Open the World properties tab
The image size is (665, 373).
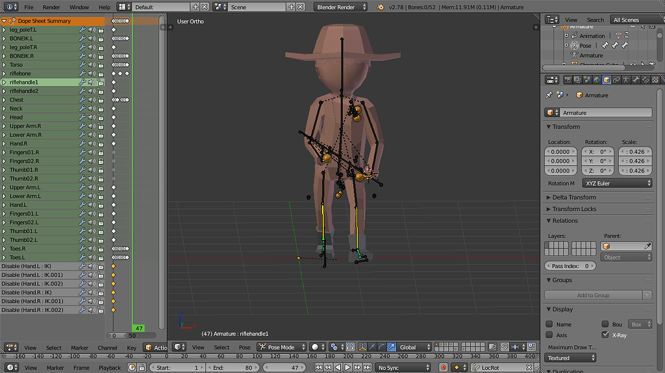[x=597, y=80]
